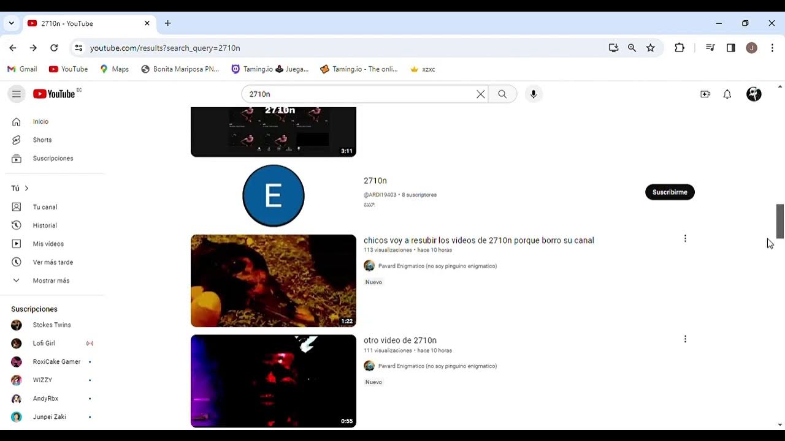The image size is (785, 441).
Task: Click the Suscribirme button
Action: 670,192
